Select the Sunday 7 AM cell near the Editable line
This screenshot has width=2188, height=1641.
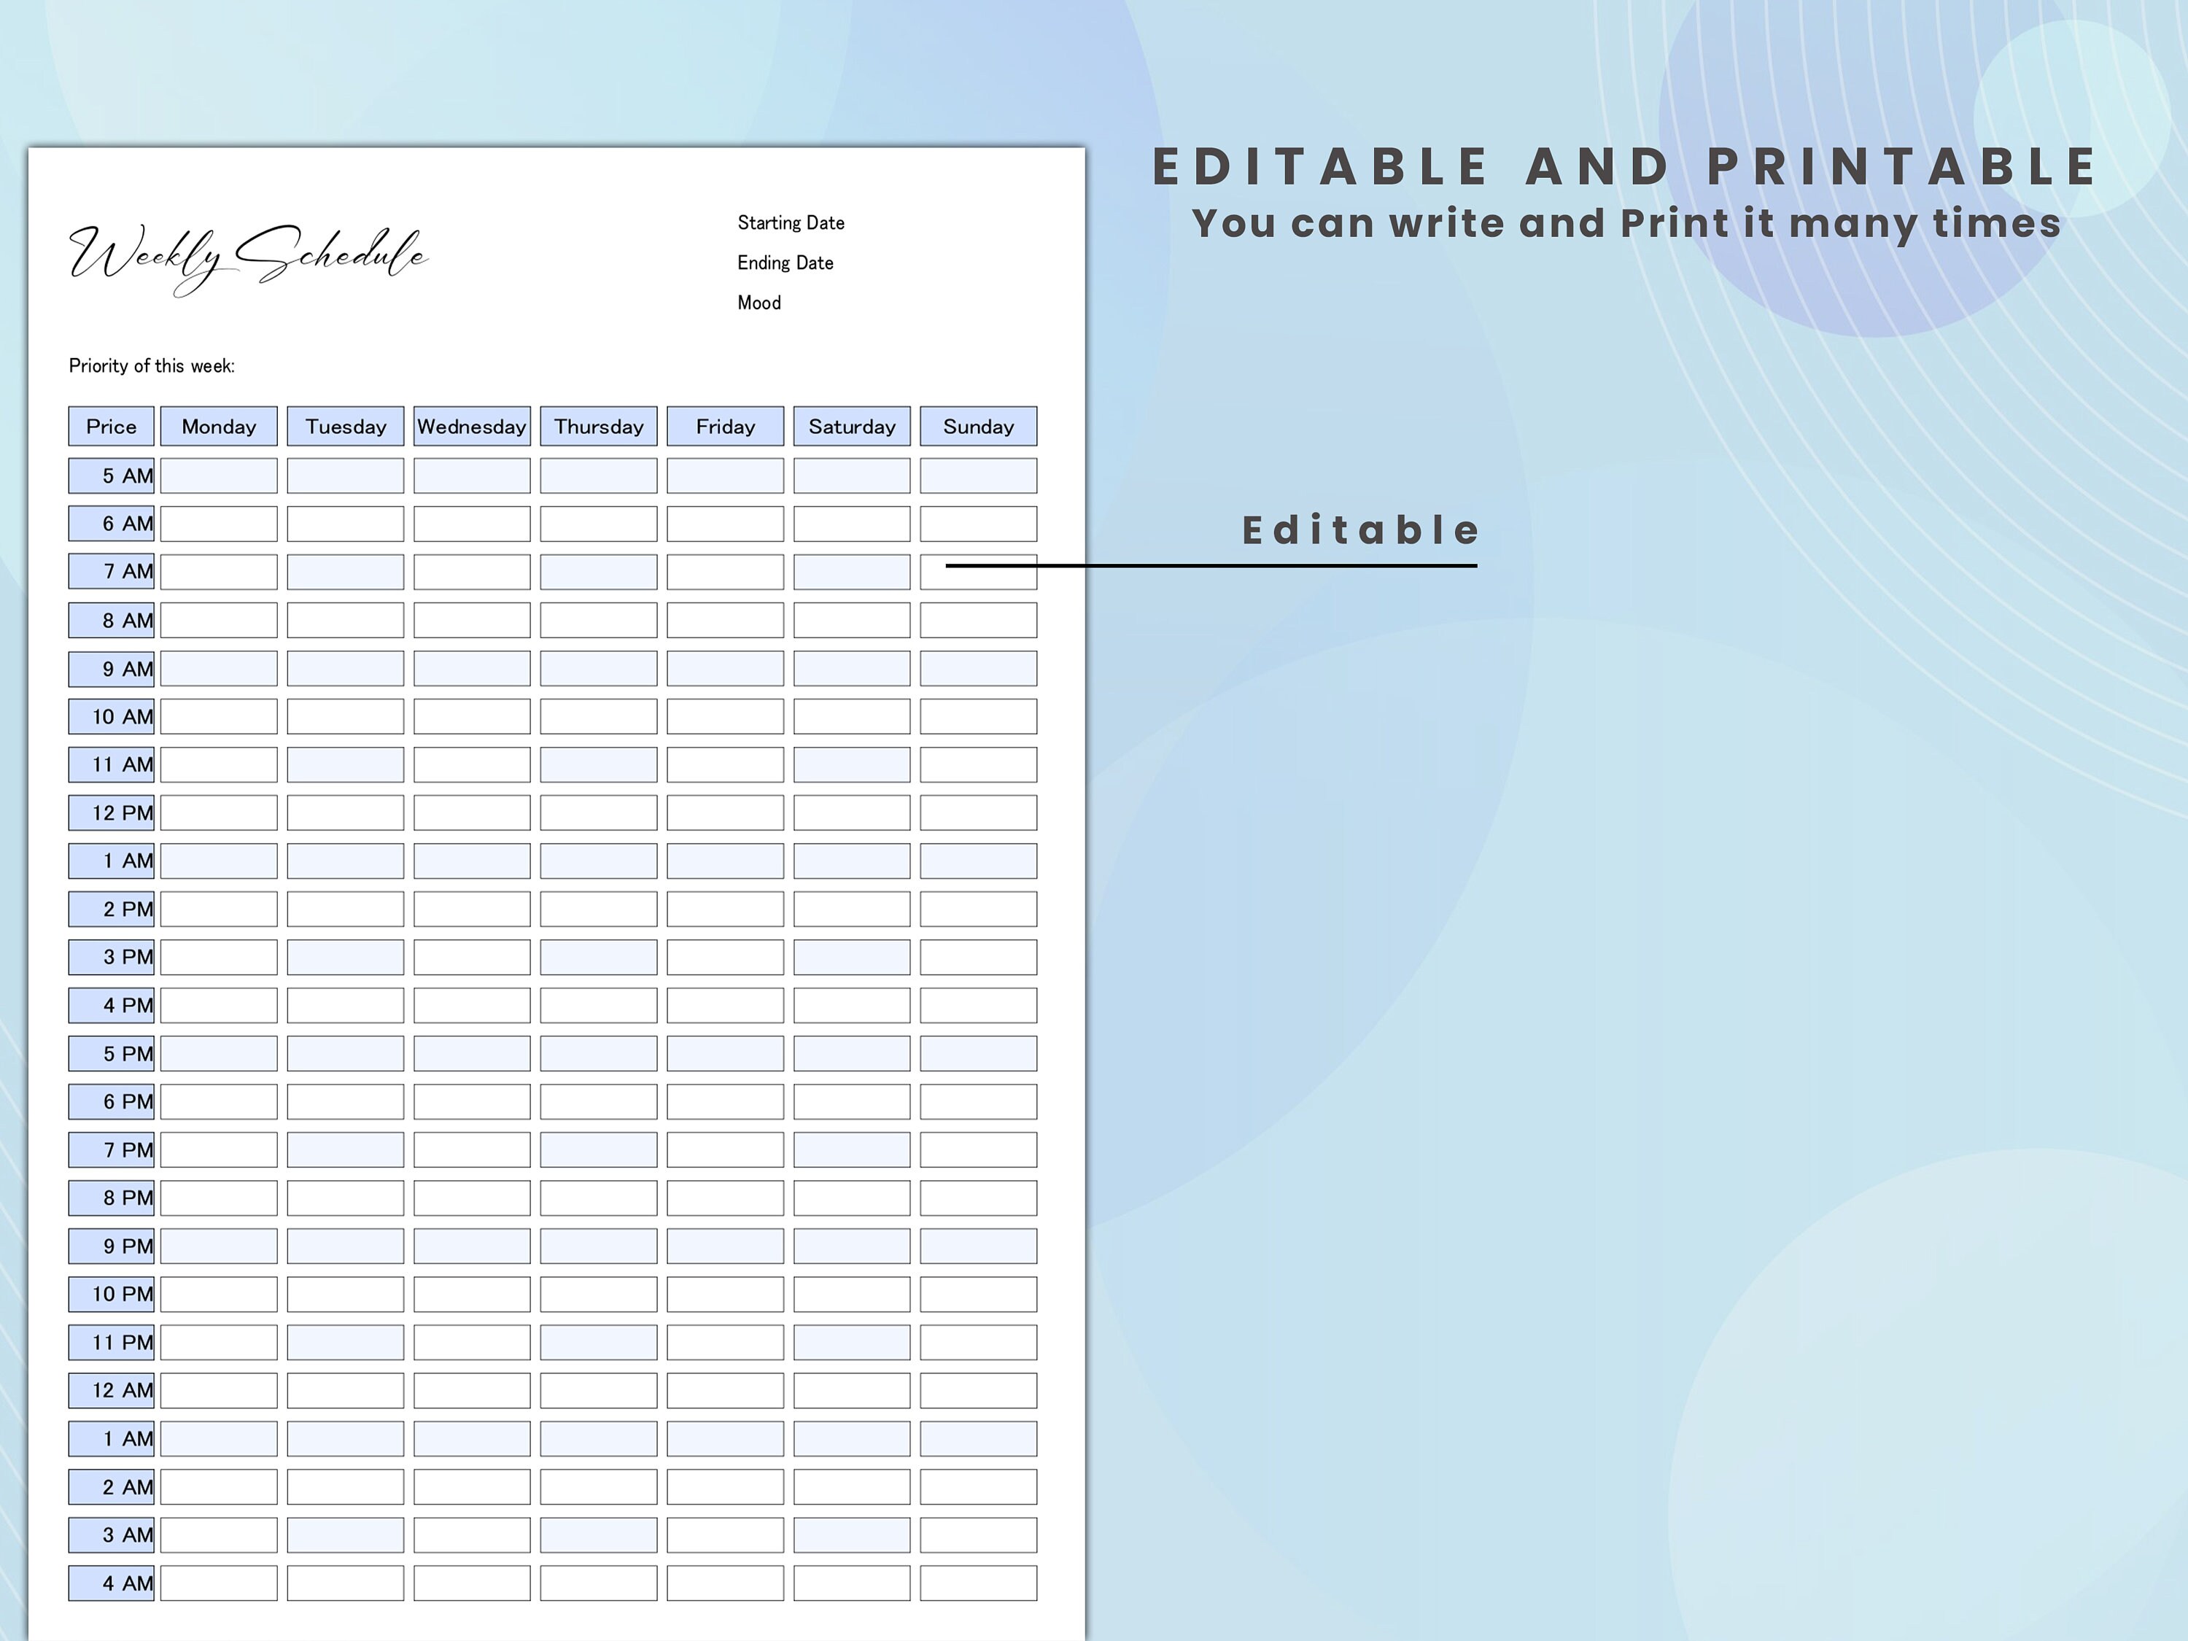(977, 571)
